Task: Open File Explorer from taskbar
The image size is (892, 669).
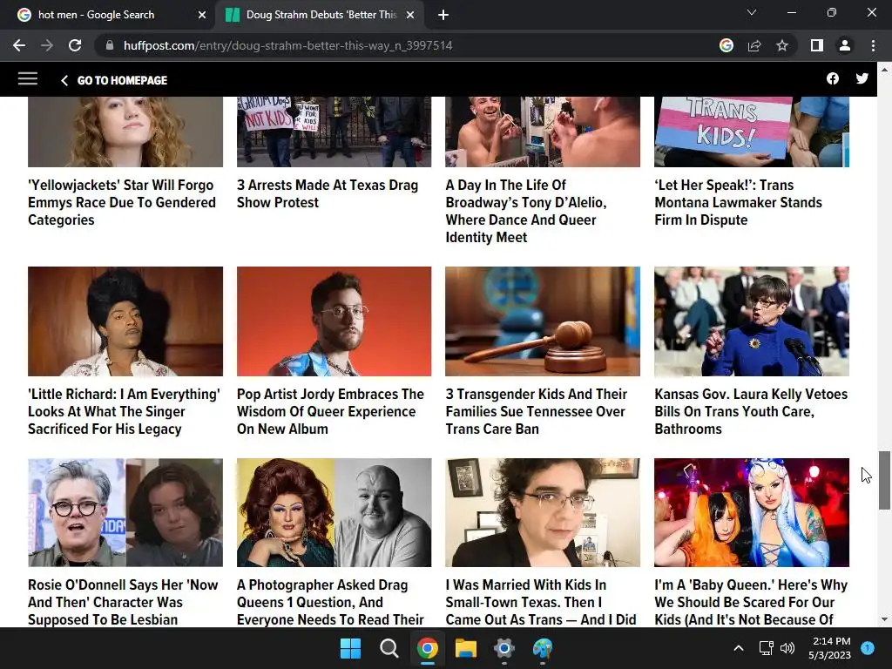Action: [465, 648]
